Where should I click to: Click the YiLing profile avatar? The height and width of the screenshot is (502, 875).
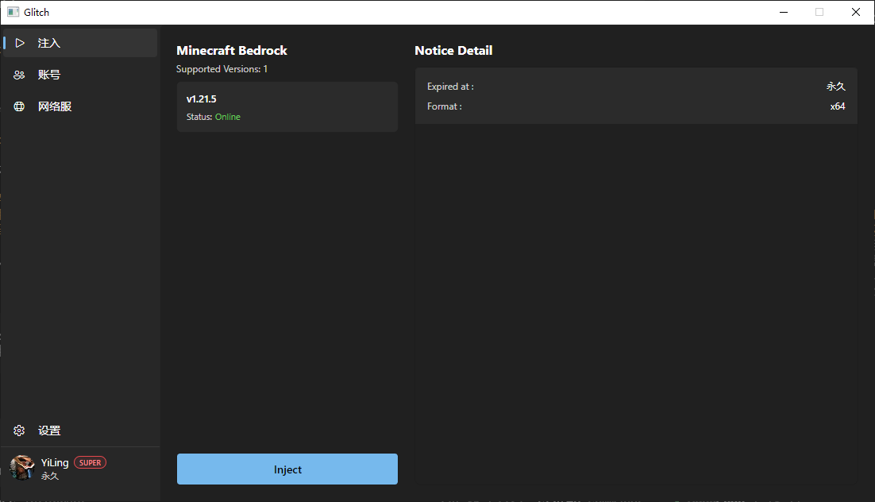pos(22,468)
